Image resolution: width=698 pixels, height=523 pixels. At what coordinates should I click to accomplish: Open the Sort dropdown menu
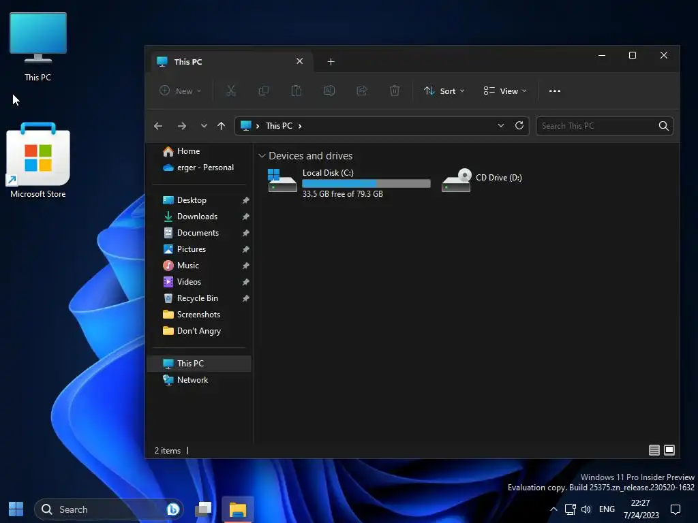444,91
